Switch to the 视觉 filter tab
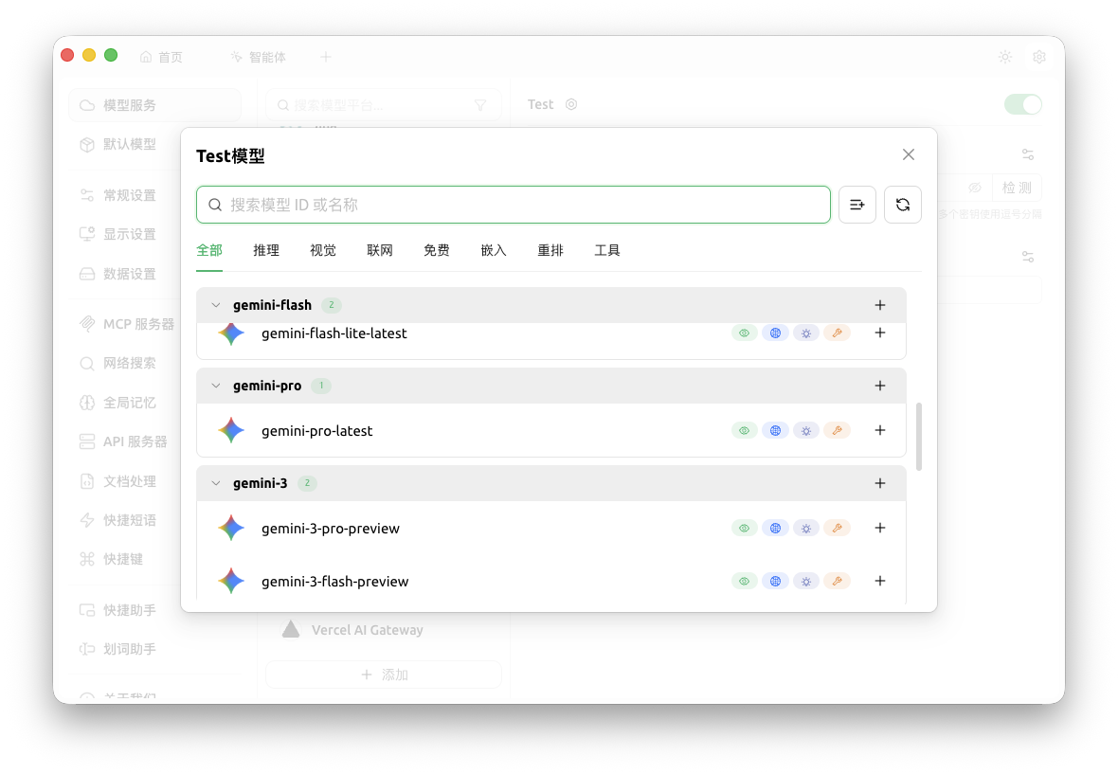The width and height of the screenshot is (1118, 774). [x=322, y=250]
